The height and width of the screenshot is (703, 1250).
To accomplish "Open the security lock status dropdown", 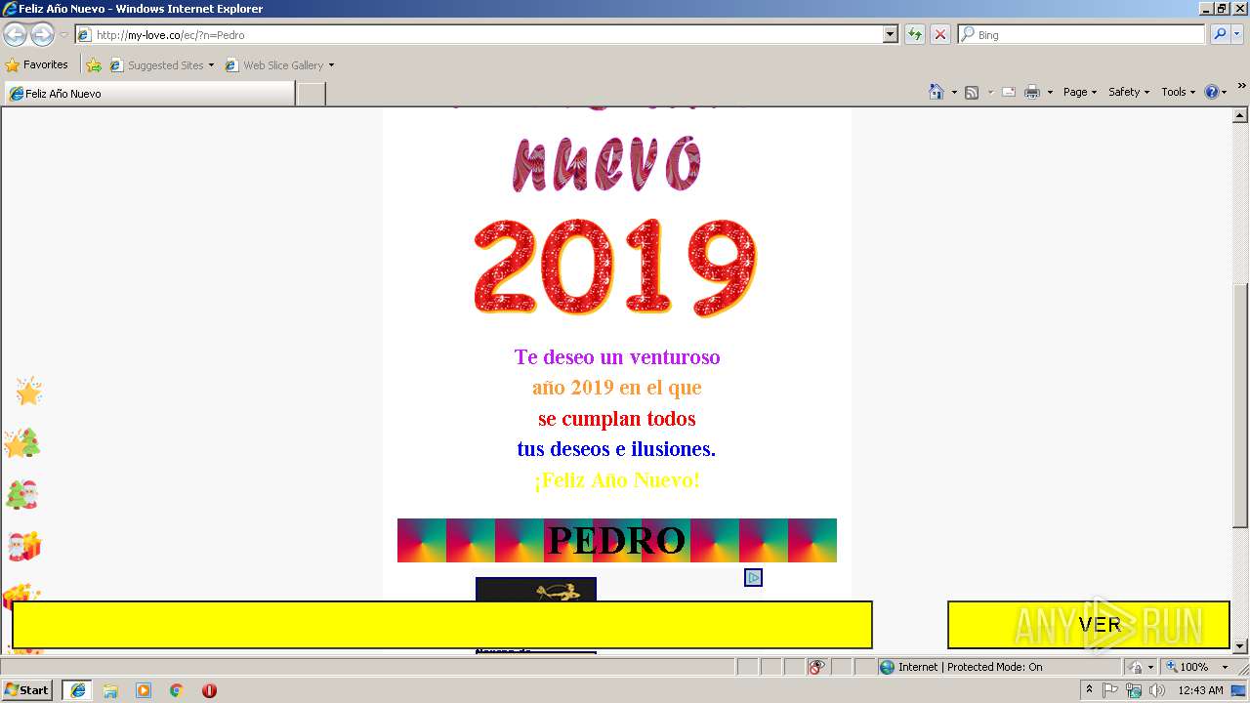I will 1141,667.
